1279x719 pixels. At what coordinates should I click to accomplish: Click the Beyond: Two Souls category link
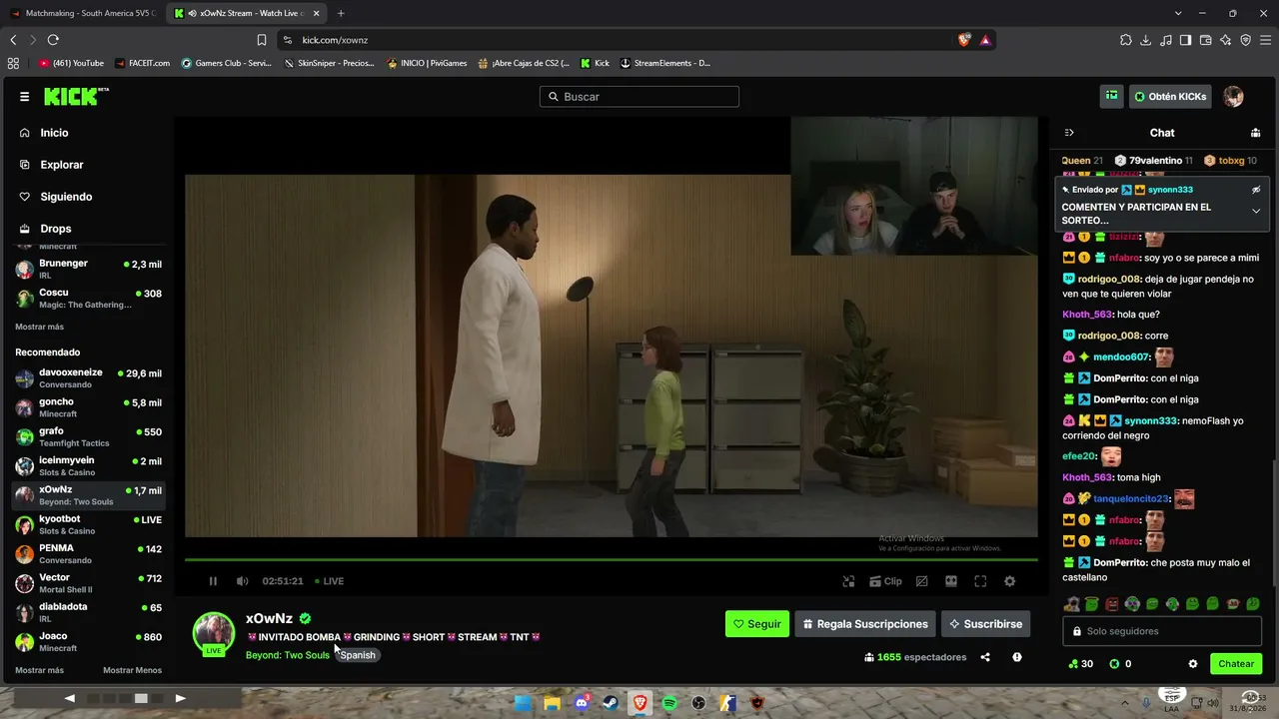288,655
